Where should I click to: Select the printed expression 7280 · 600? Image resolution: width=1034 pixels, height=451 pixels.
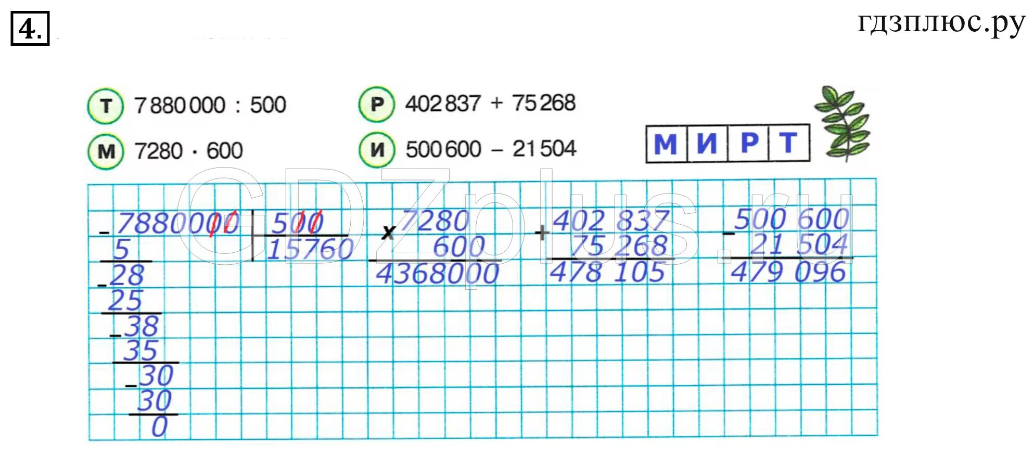188,151
